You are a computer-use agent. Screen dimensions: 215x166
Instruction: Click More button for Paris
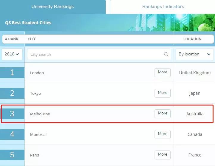(x=163, y=155)
